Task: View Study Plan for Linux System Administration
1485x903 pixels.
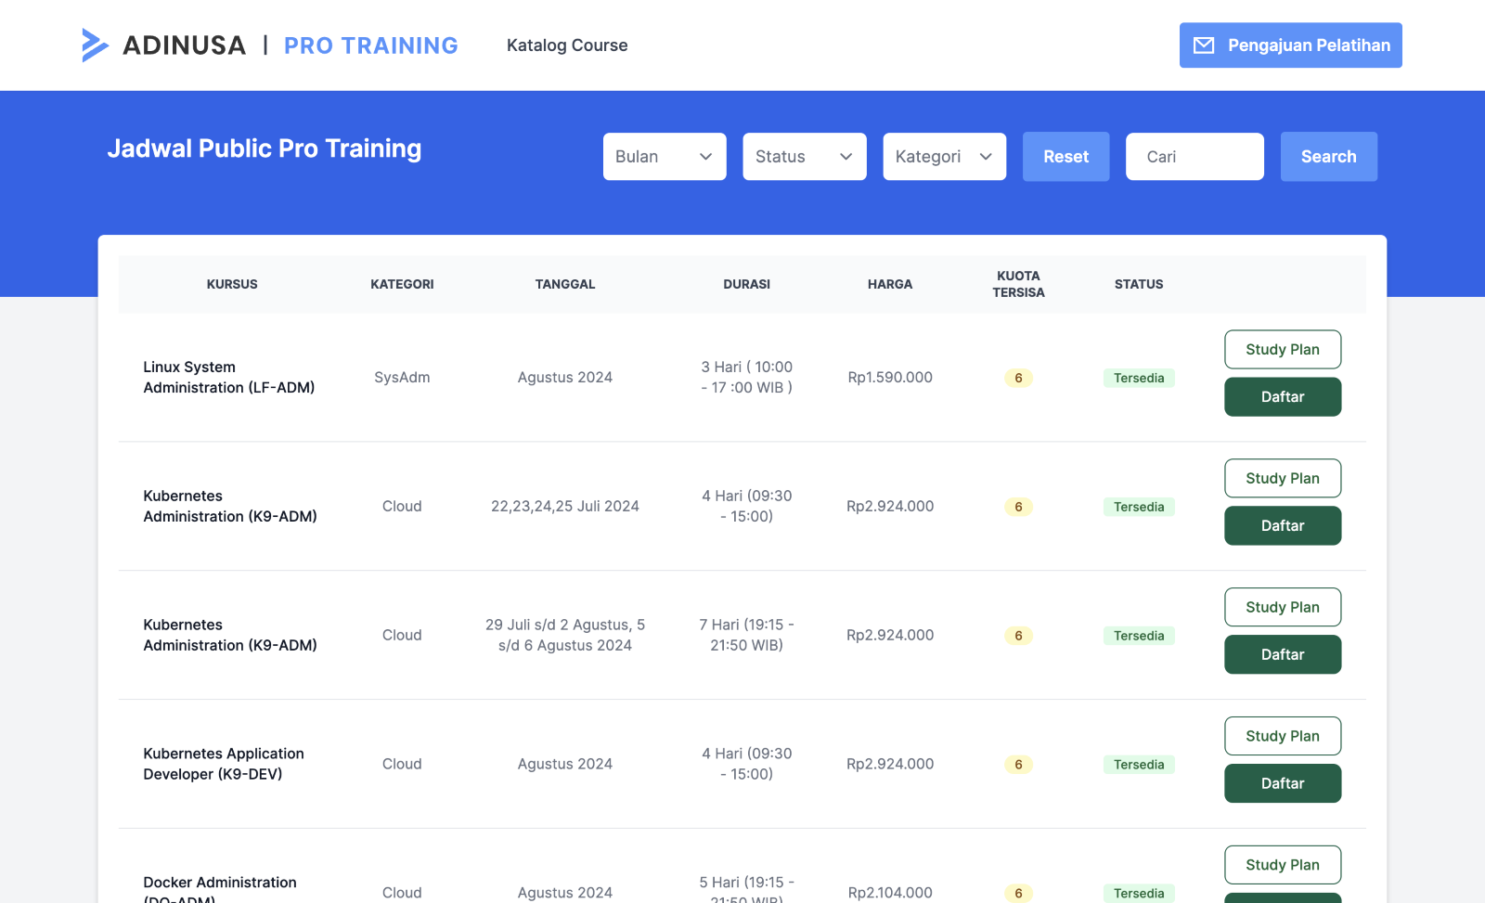Action: pyautogui.click(x=1282, y=350)
